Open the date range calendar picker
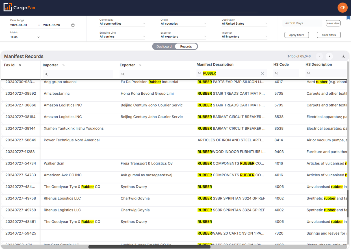Image resolution: width=351 pixels, height=249 pixels. coord(73,25)
